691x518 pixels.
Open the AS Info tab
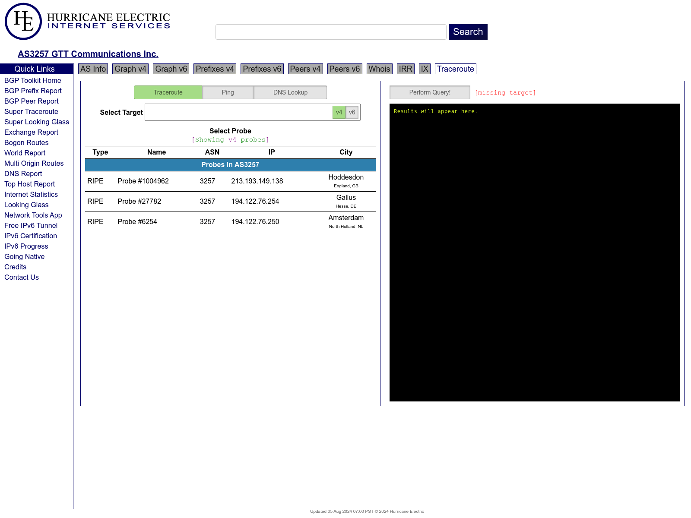click(x=93, y=69)
